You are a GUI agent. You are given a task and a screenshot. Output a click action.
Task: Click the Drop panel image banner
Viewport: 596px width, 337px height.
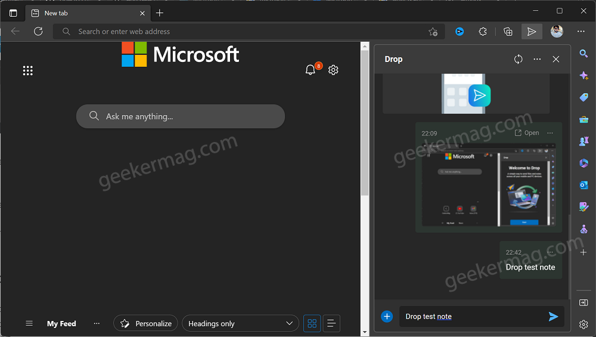[x=466, y=94]
